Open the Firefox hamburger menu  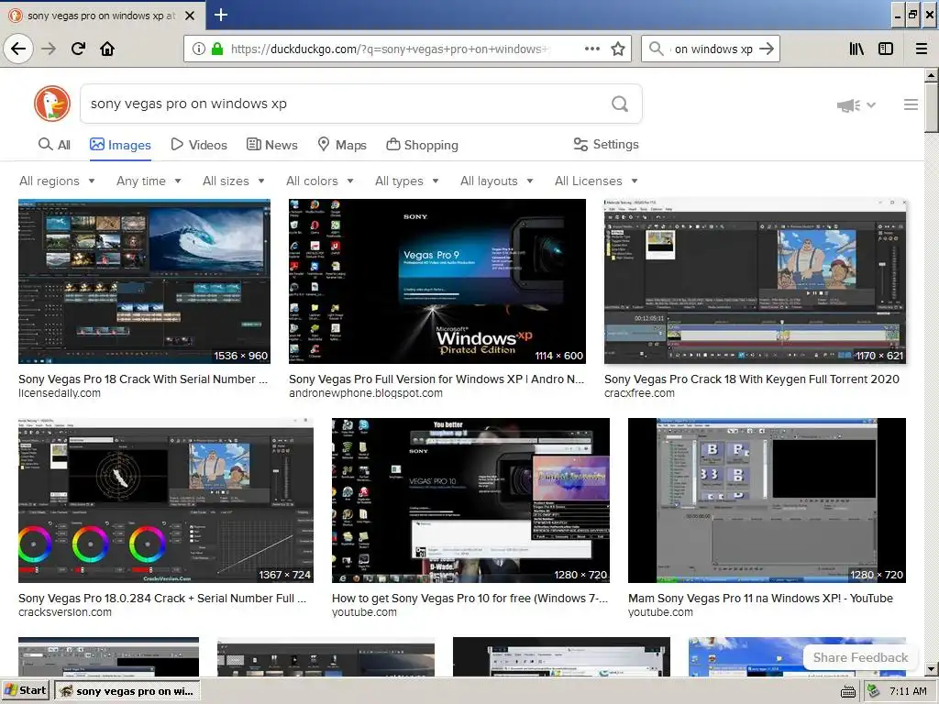click(921, 49)
